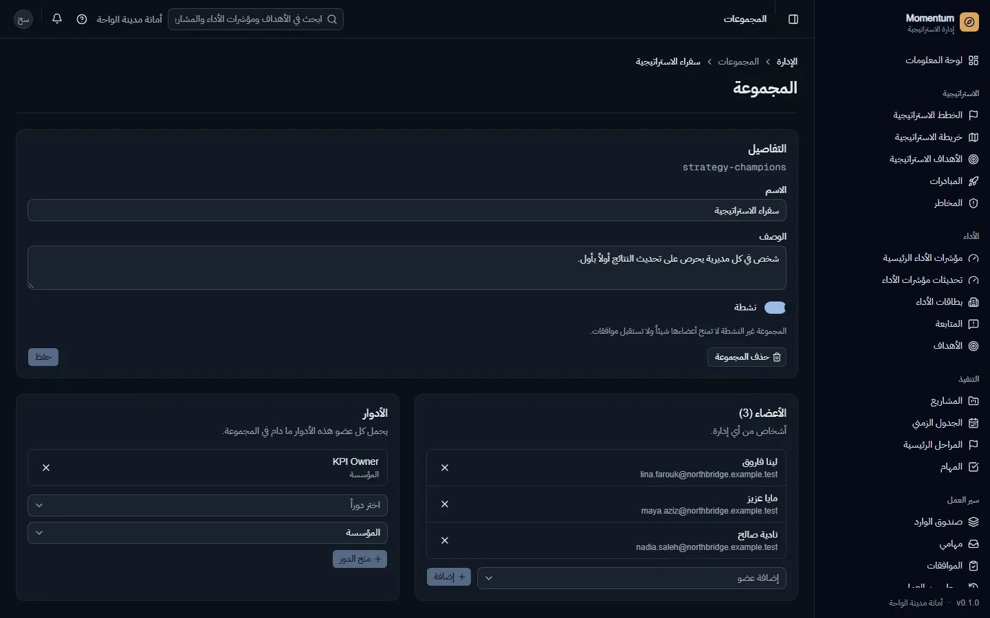Viewport: 990px width, 618px height.
Task: Remove member لينا فاروق
Action: pos(445,468)
